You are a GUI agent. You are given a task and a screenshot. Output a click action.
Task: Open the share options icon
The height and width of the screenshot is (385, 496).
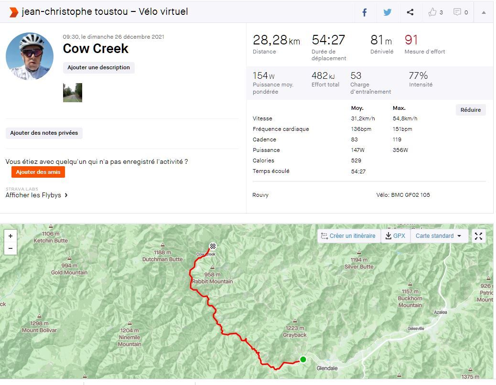tap(410, 12)
